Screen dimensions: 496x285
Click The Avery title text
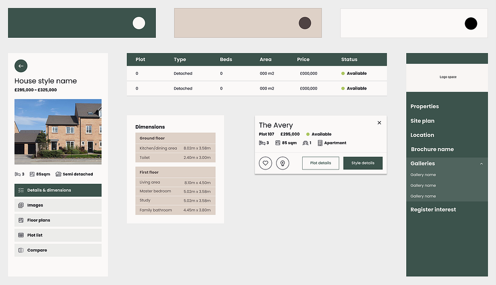276,125
